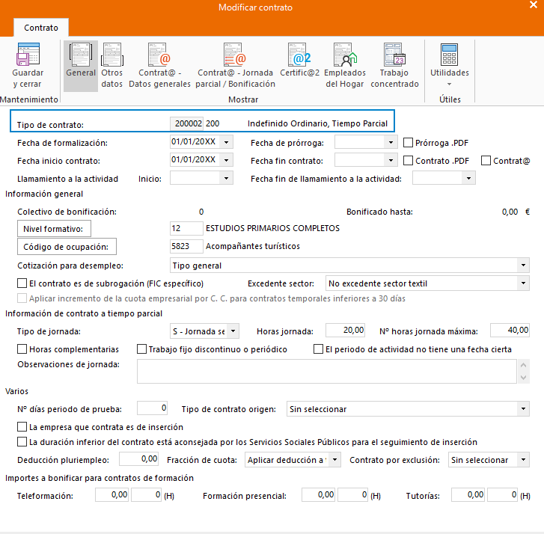Screen dimensions: 544x534
Task: Click 'ESTUDIOS PRIMARIOS COMPLETOS' text
Action: tap(272, 228)
